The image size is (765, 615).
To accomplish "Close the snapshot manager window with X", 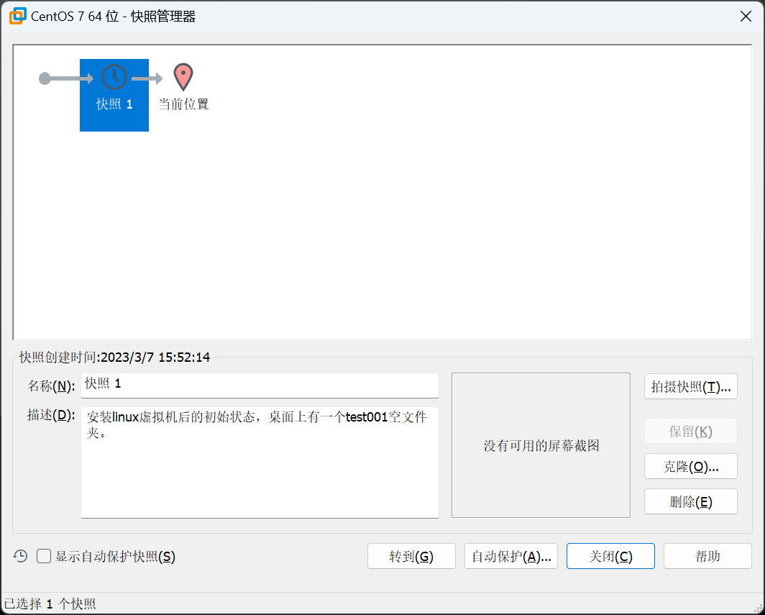I will click(746, 16).
